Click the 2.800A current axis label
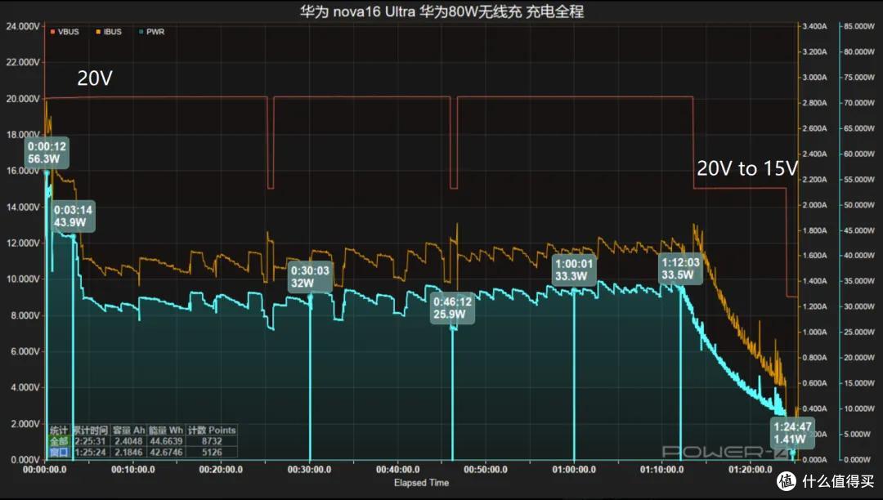The image size is (883, 500). (x=814, y=103)
